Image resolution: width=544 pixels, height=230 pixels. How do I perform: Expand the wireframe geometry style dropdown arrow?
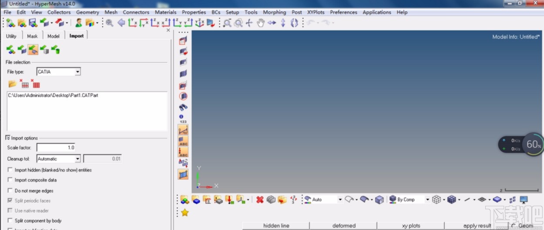coord(356,200)
